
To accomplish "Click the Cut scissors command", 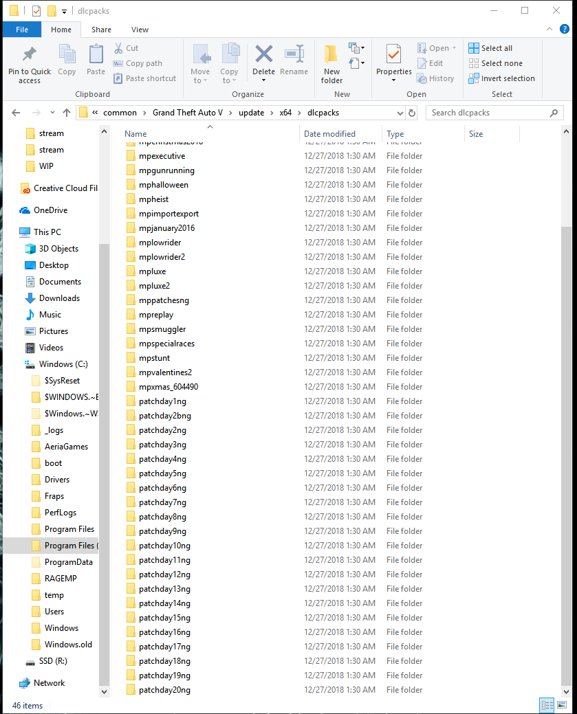I will click(127, 48).
